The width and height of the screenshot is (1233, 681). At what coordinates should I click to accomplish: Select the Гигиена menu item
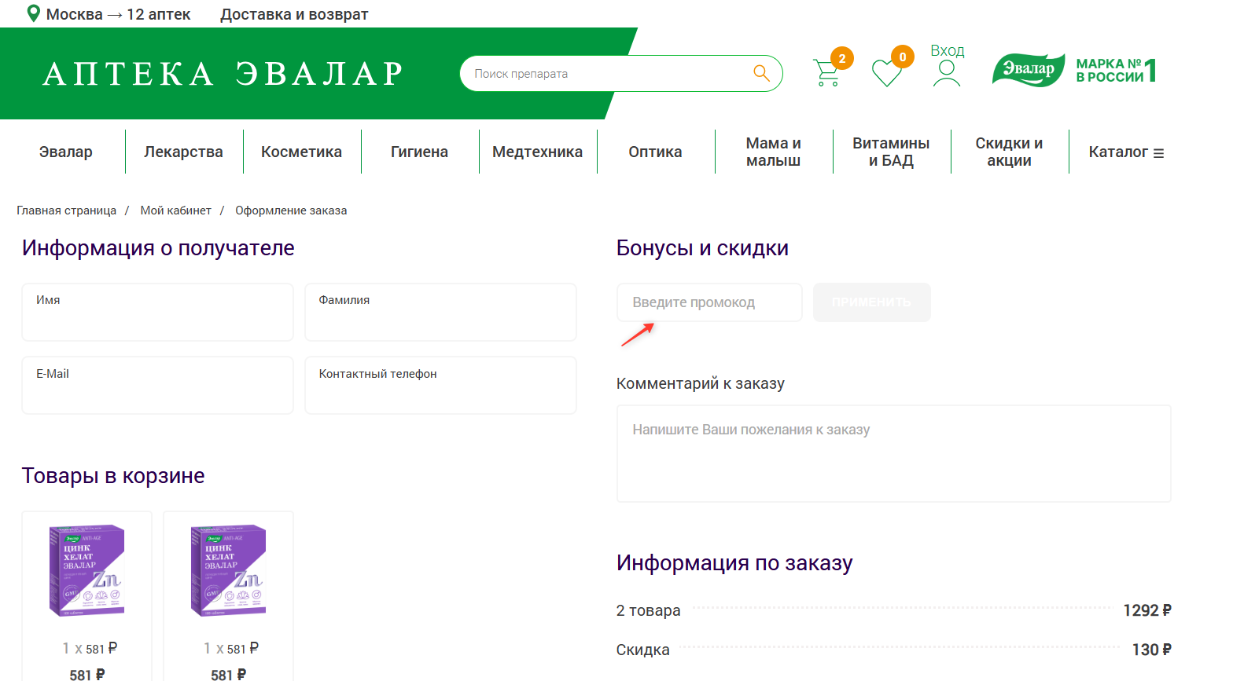coord(419,152)
